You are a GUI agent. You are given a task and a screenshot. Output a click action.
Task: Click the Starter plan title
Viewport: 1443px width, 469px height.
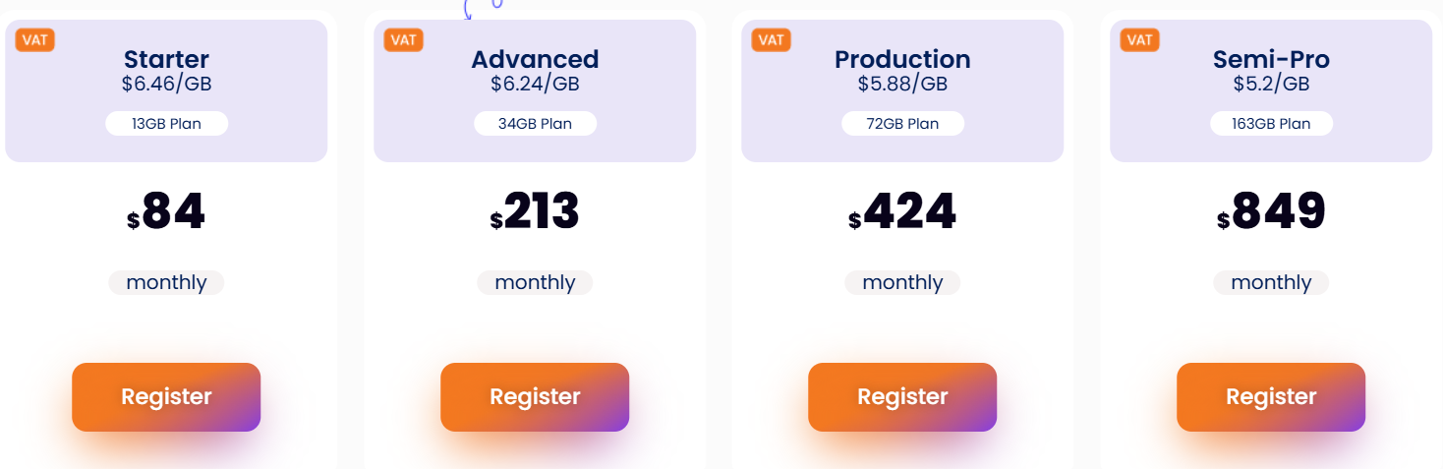166,59
